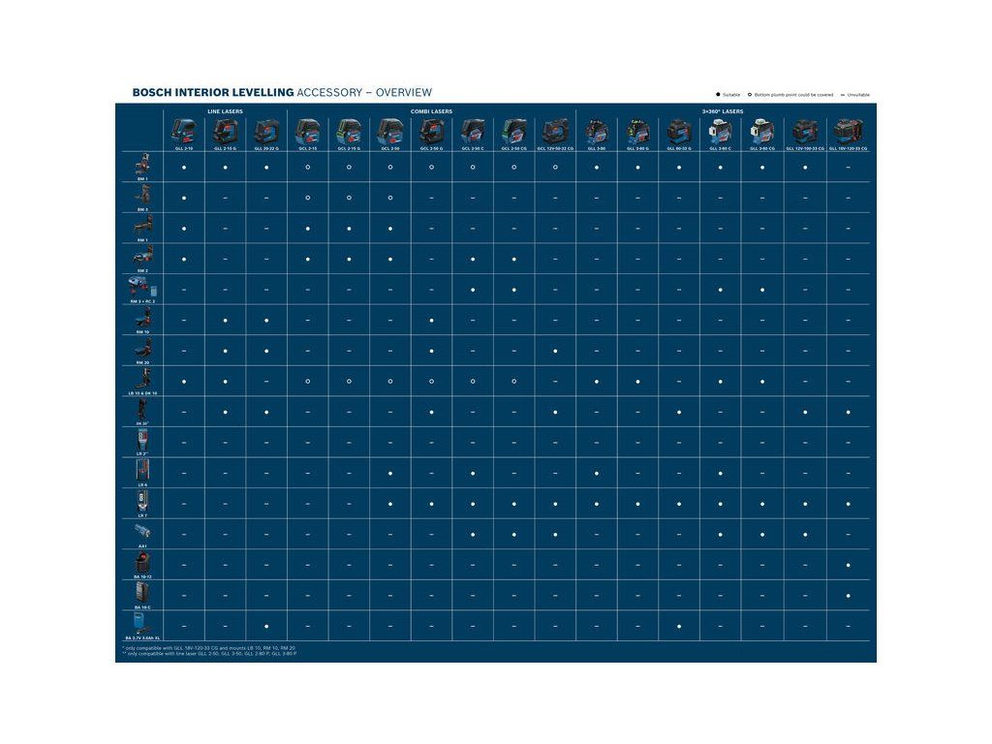Click the GLL 30-22 G laser image
The width and height of the screenshot is (992, 744).
(x=266, y=132)
